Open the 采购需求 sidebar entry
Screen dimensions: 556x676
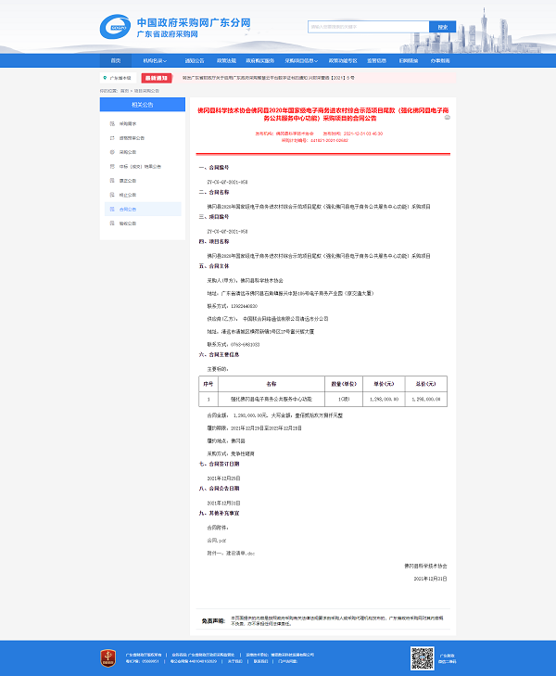[128, 123]
